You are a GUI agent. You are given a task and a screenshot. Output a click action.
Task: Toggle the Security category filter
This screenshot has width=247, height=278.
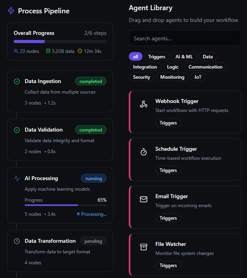tap(141, 77)
